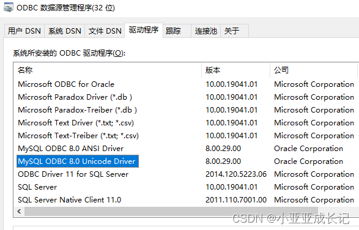
Task: Click version 8.00.29.00 of ANSI Driver
Action: pyautogui.click(x=223, y=149)
